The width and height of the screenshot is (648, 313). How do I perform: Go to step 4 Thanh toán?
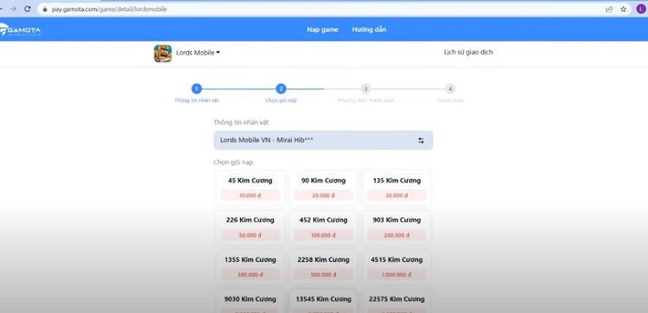450,89
